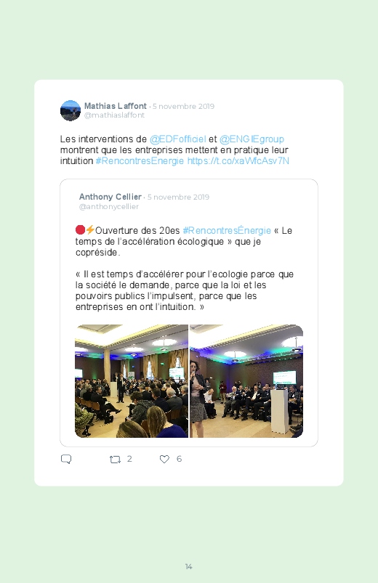Click the red circle emoji
Screen dimensions: 378x583
point(80,229)
